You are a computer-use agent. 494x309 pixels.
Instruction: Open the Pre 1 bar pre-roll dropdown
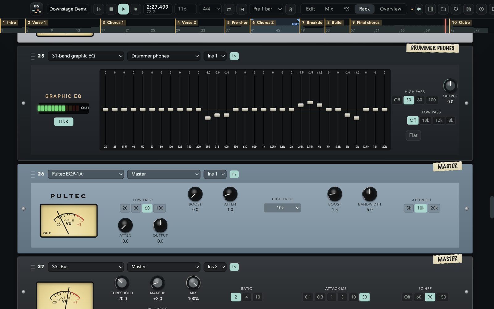[266, 9]
